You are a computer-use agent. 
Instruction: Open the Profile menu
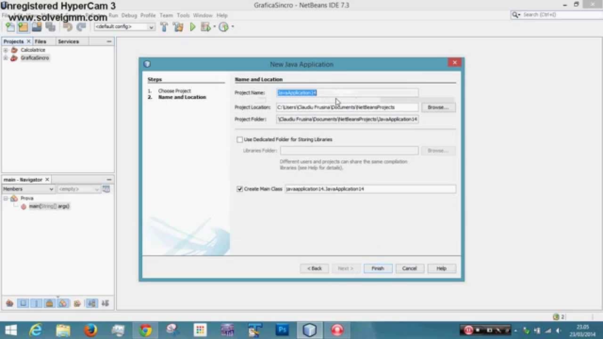[148, 15]
